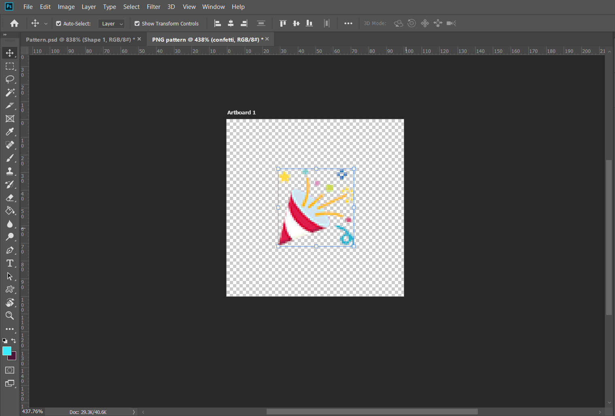This screenshot has height=416, width=615.
Task: Open the Layer auto-select dropdown
Action: [x=111, y=24]
